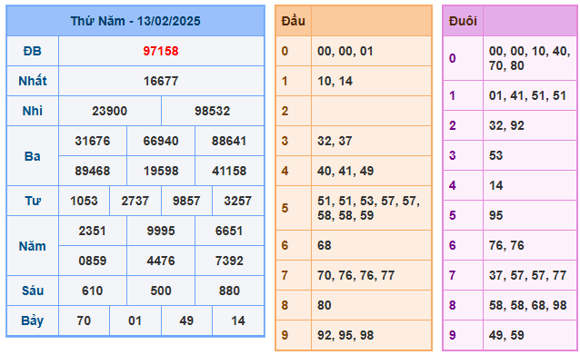Click fifth prize number 2351
The height and width of the screenshot is (355, 580).
coord(93,231)
